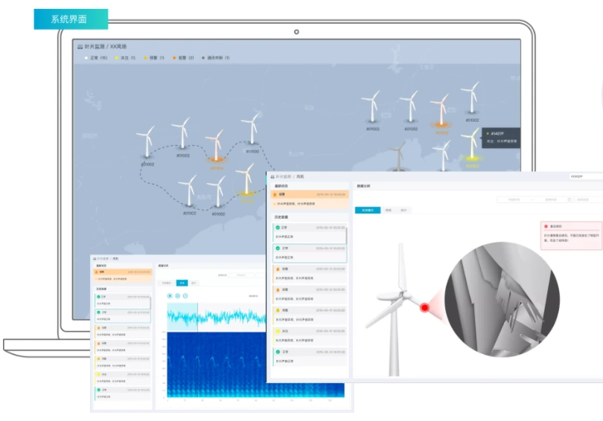The width and height of the screenshot is (603, 421).
Task: Select the first 正常 history row in the waveform window
Action: coord(122,301)
